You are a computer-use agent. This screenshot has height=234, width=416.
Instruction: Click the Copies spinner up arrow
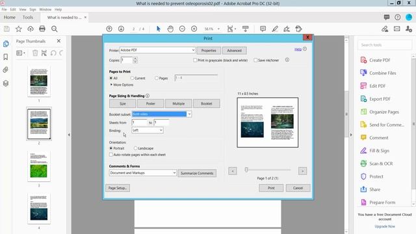[135, 58]
